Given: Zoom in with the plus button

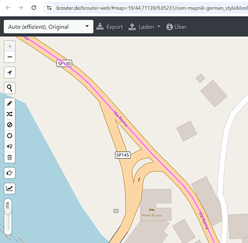Looking at the screenshot, I should [10, 46].
